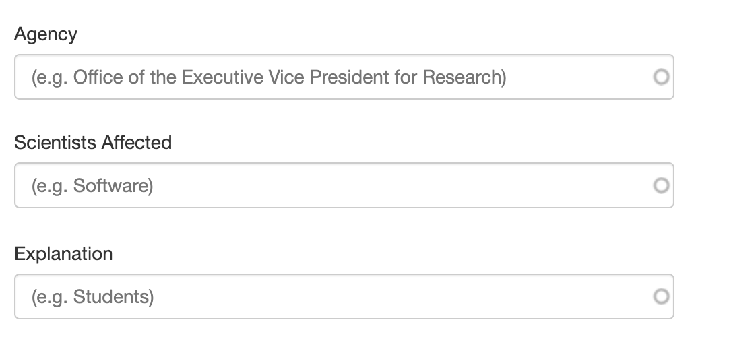Select the first form field's grey status circle
This screenshot has width=729, height=351.
coord(662,77)
